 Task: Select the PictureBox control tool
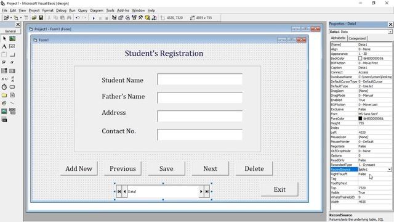[x=12, y=38]
